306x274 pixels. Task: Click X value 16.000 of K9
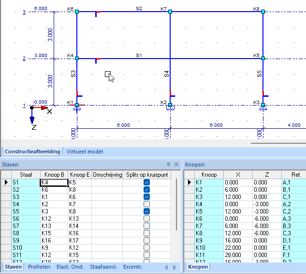(238, 241)
